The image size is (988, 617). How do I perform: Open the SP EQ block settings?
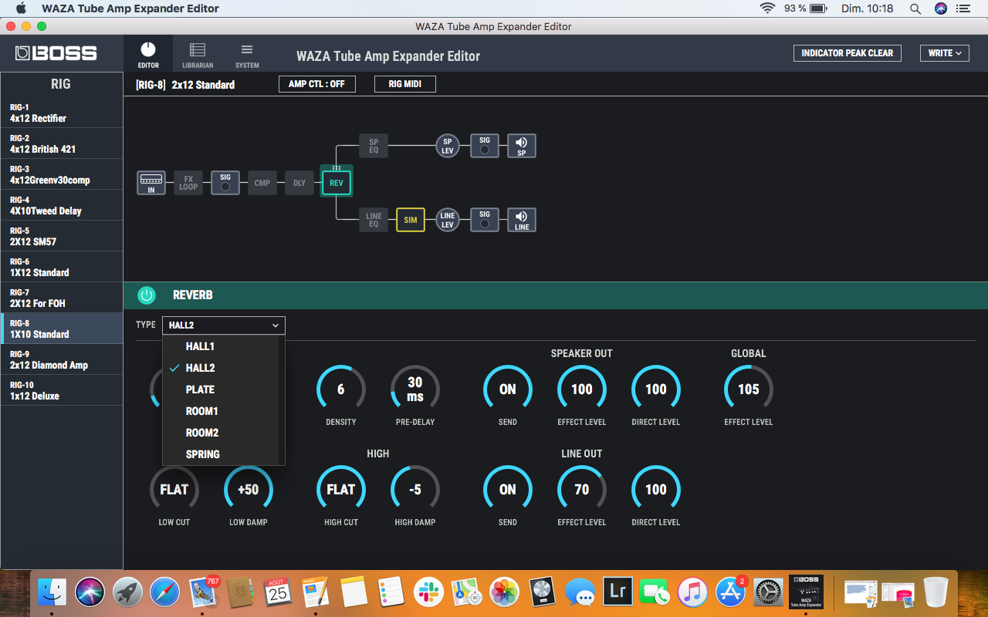click(373, 145)
